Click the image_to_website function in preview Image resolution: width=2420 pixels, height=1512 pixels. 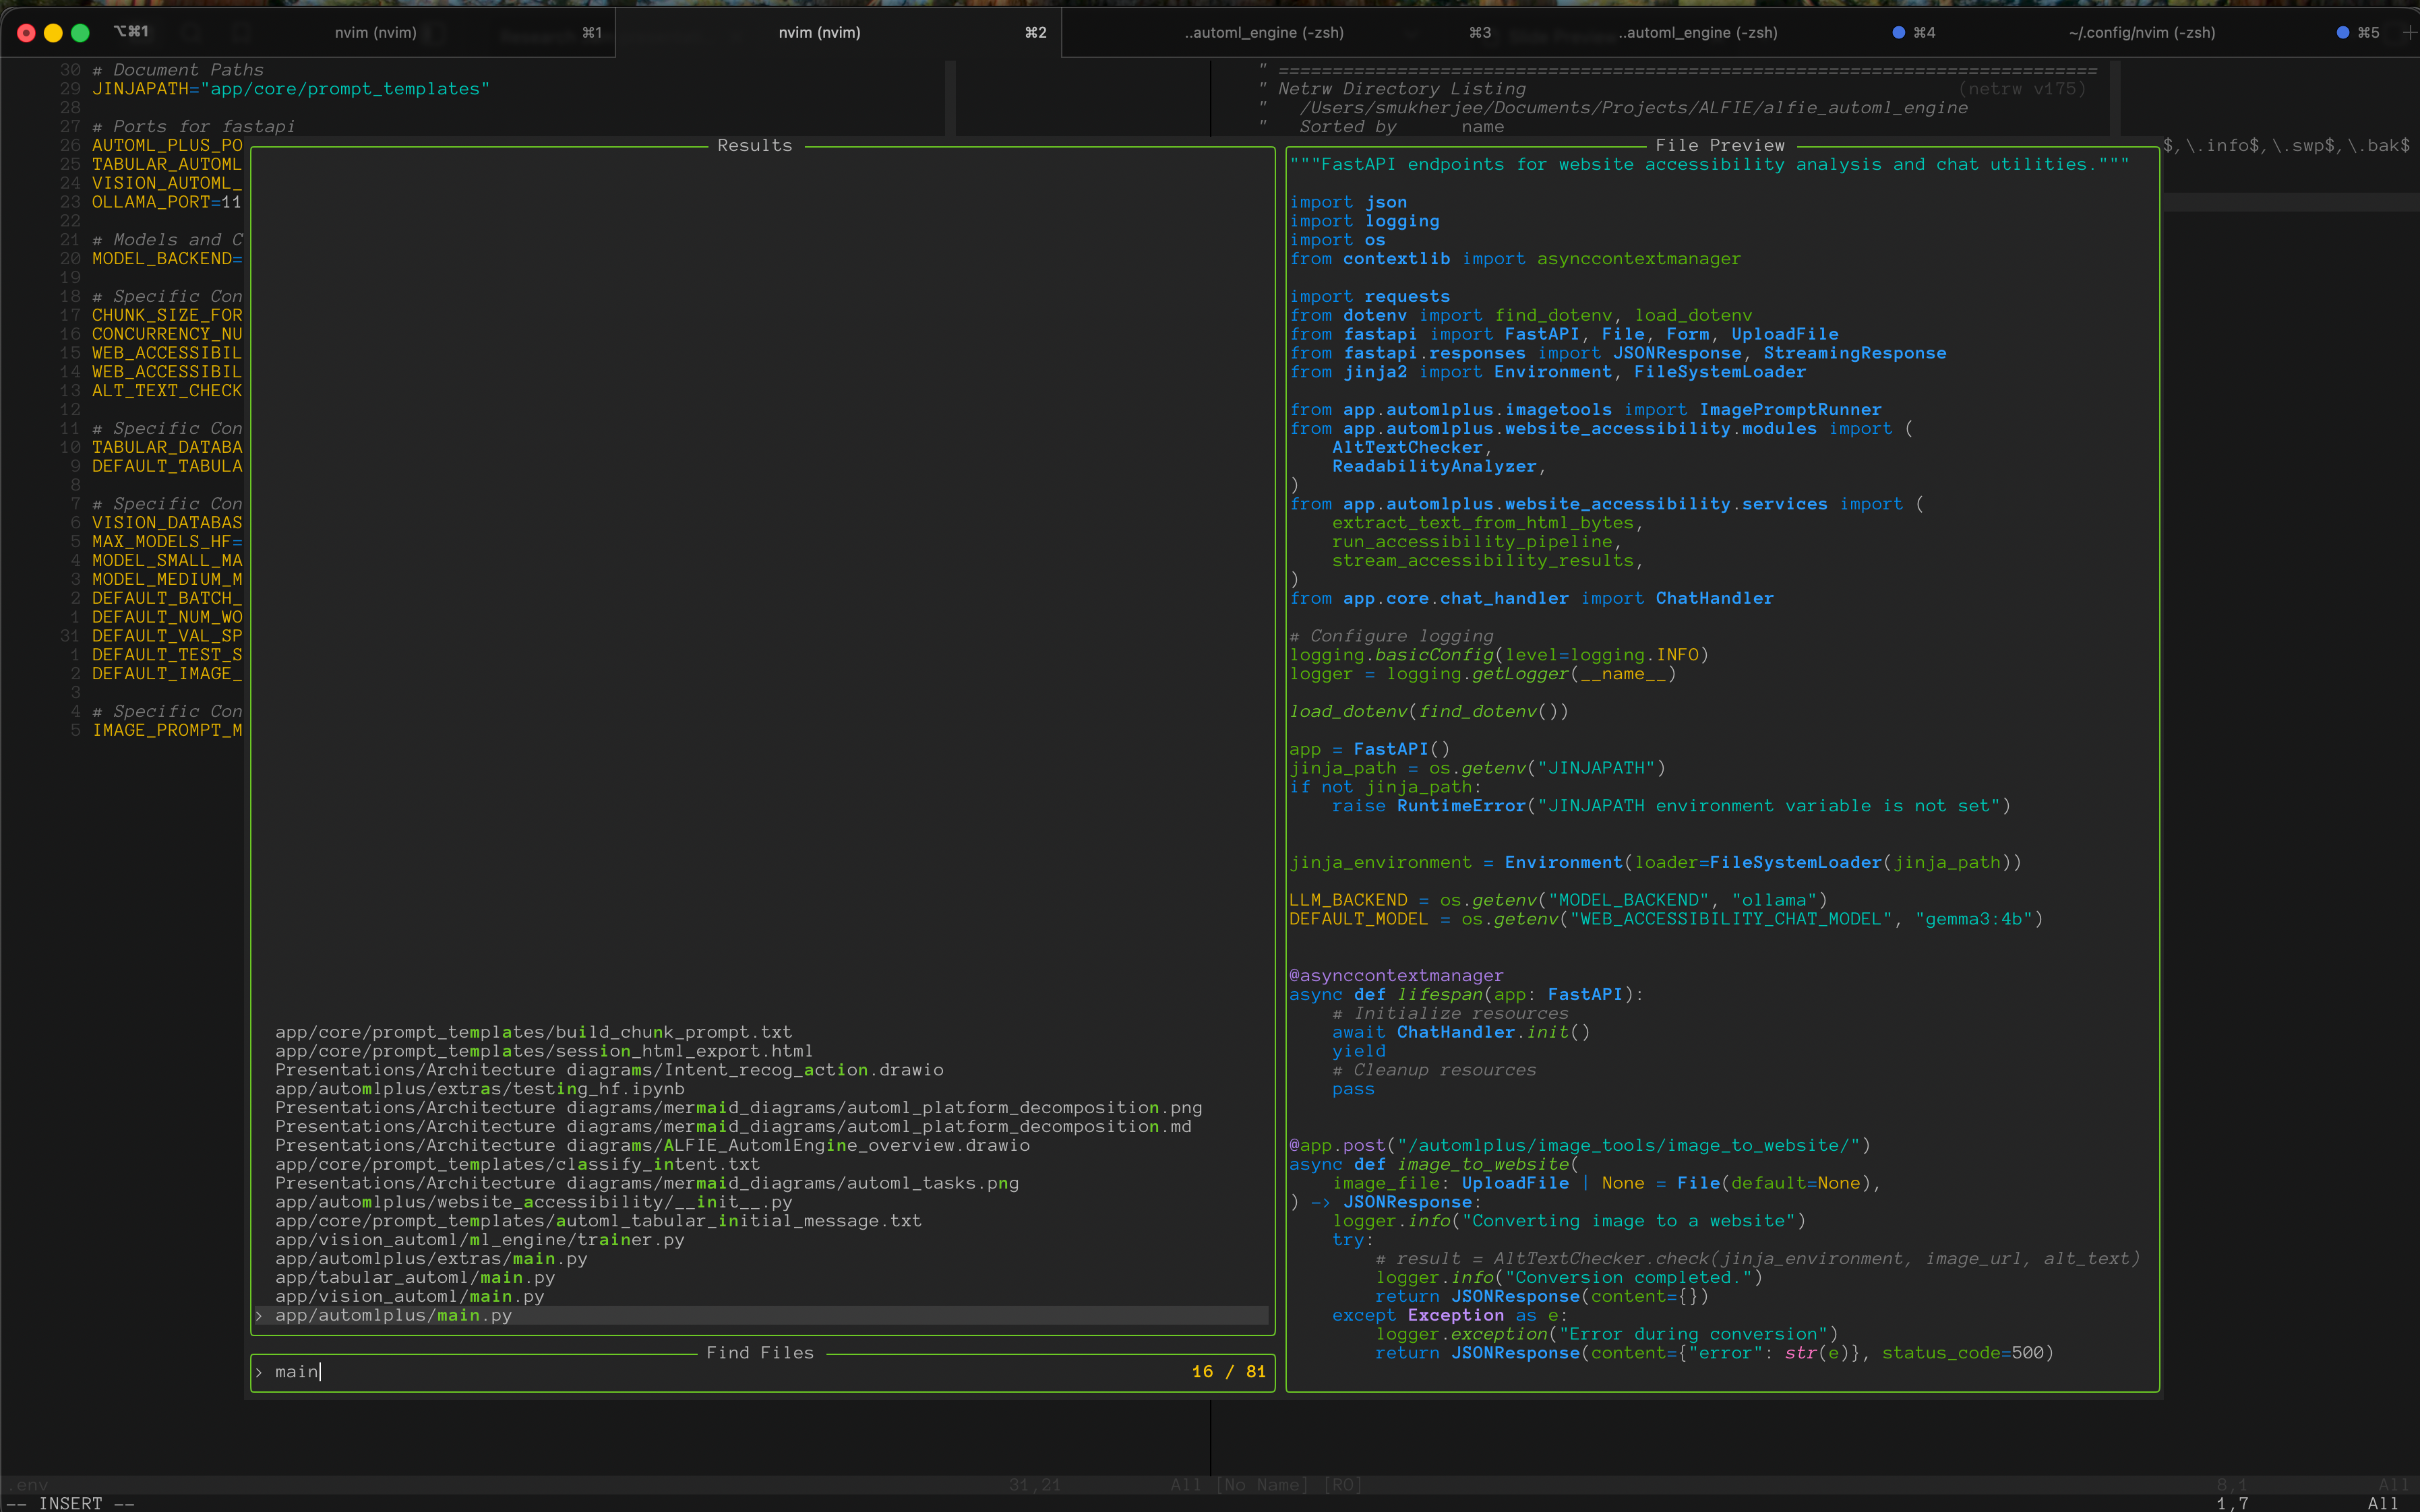point(1482,1164)
